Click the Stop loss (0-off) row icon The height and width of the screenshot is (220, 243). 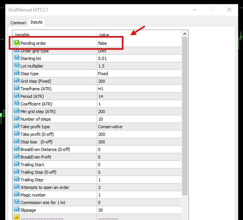pos(17,141)
